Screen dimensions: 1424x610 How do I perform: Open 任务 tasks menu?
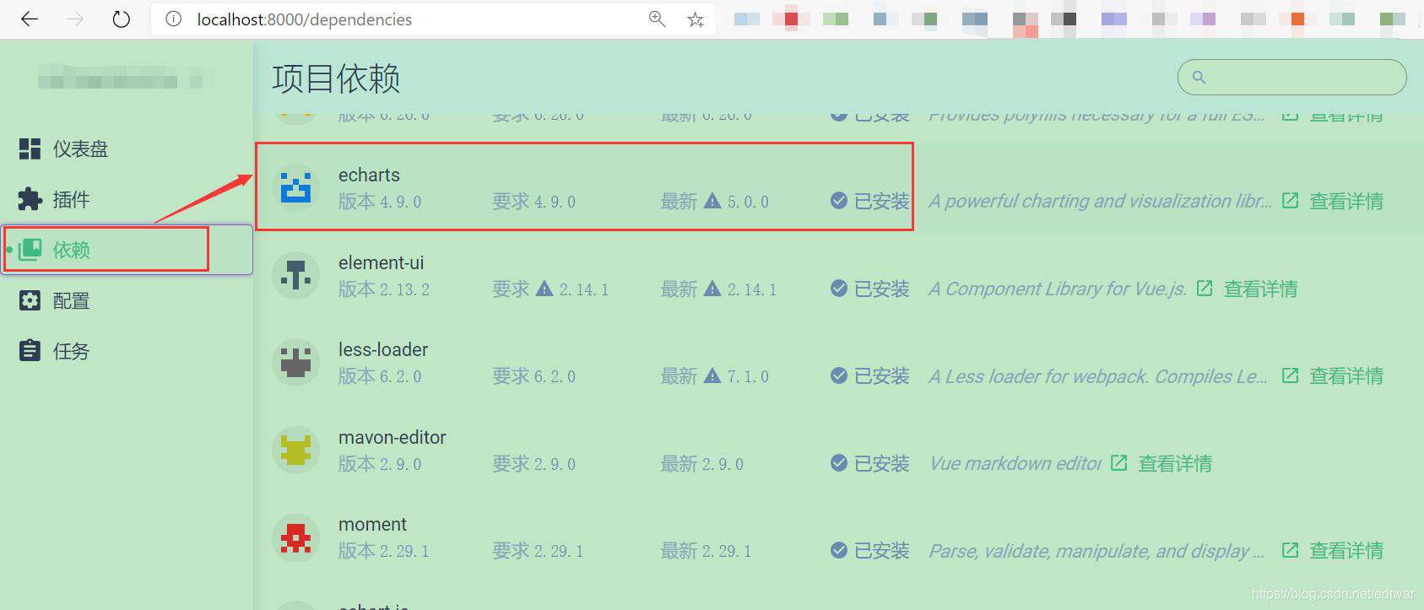[127, 351]
